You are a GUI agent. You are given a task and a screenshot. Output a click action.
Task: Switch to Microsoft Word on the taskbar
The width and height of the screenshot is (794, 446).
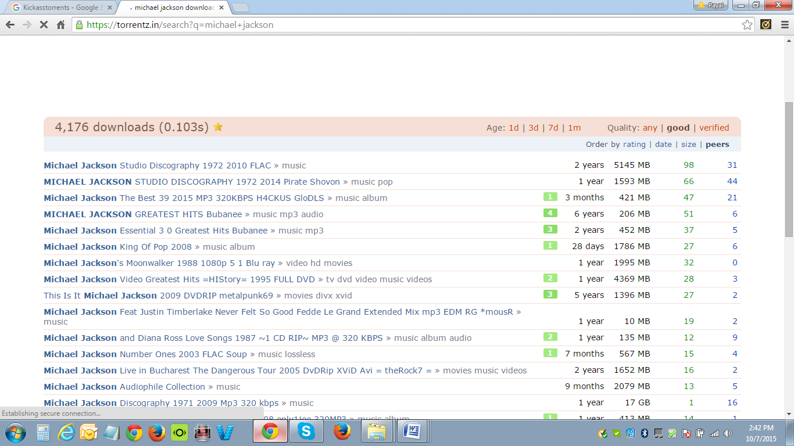click(x=413, y=432)
